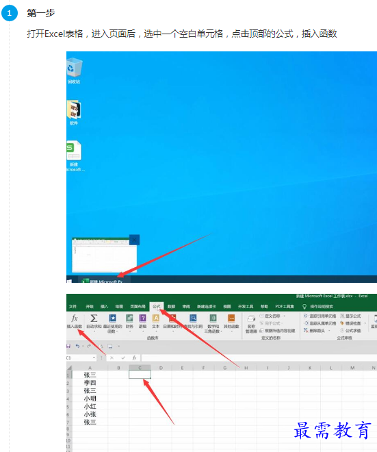Click Create from Selection (根据所选内容创建)
The image size is (377, 452).
point(277,331)
